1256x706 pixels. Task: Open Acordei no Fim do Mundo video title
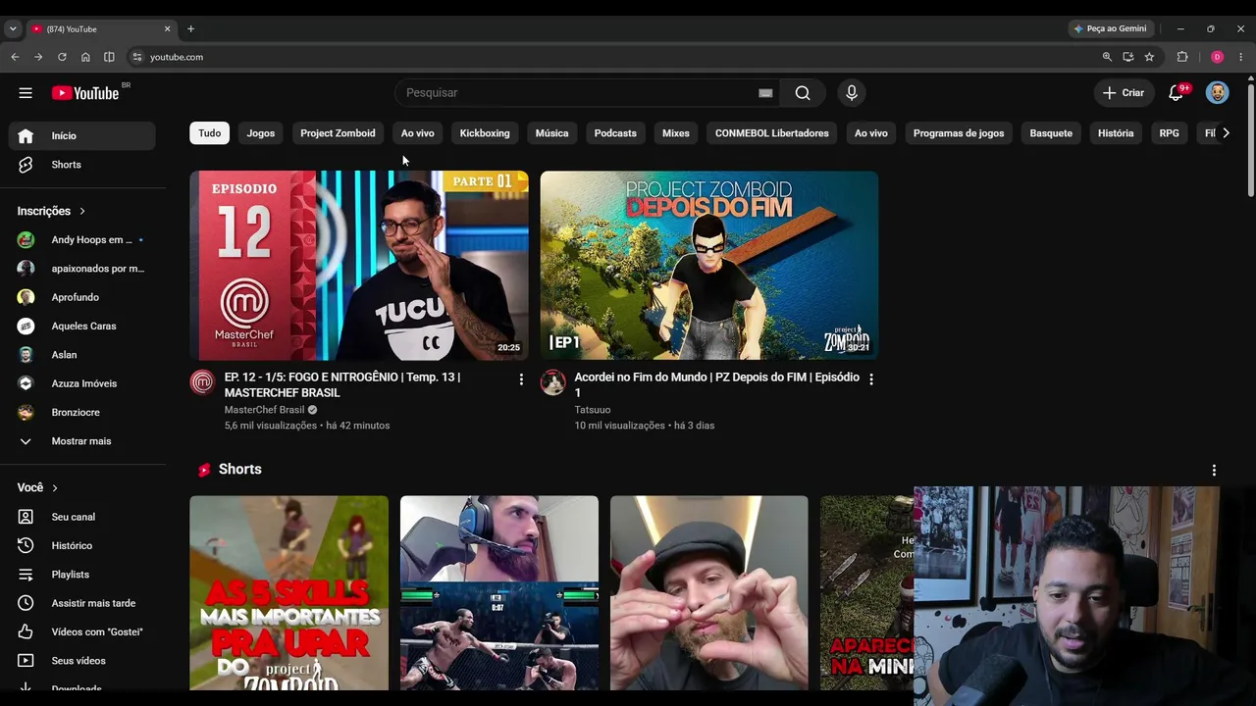point(716,384)
